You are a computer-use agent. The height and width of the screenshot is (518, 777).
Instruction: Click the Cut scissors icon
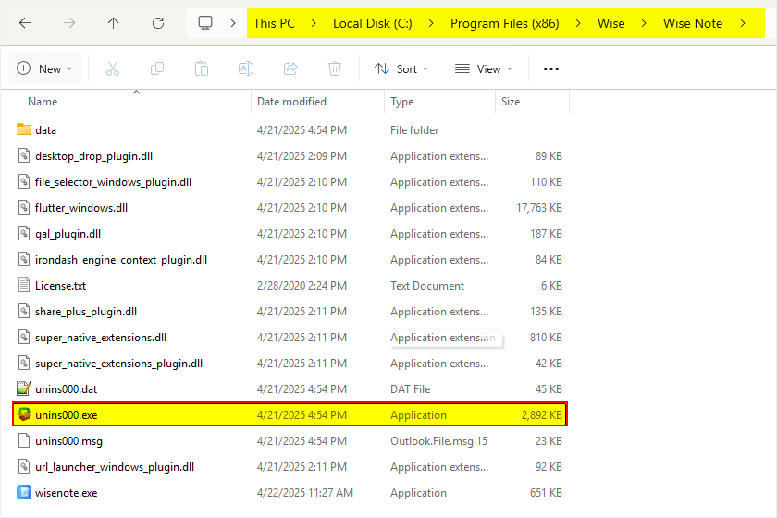point(113,68)
